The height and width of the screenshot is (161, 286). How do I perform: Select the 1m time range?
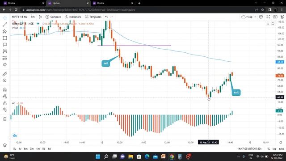coord(38,149)
